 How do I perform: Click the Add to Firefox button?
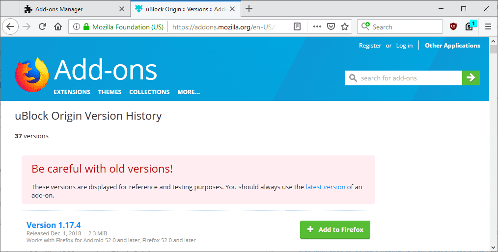[x=335, y=229]
